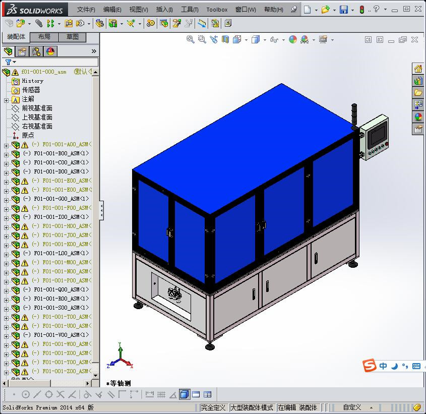Click the Zoom to Fit icon
426x414 pixels.
190,40
